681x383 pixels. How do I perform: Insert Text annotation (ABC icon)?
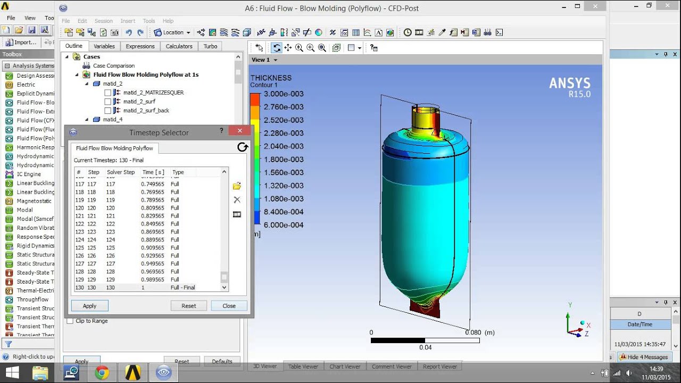[261, 32]
